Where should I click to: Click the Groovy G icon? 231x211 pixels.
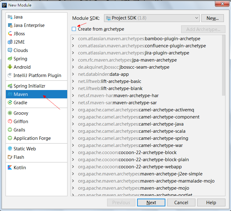coord(10,113)
